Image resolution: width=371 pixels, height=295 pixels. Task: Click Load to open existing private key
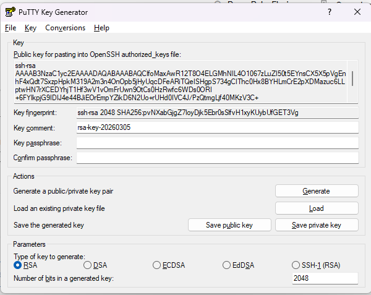click(316, 208)
